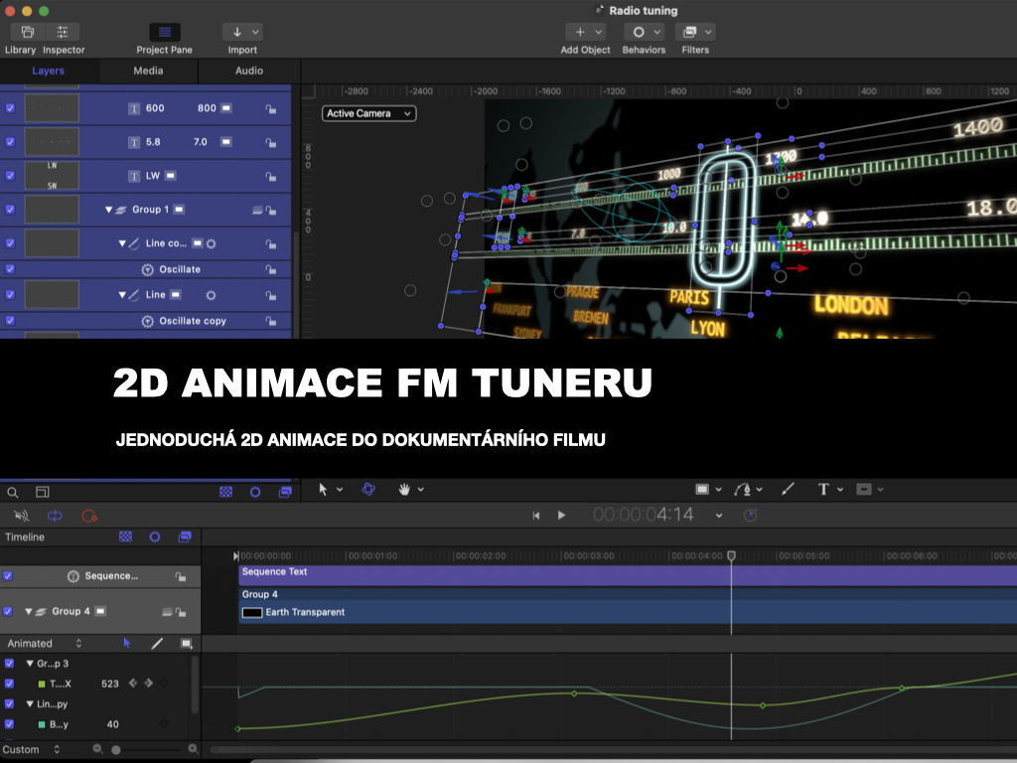Switch to the Media tab
Image resolution: width=1017 pixels, height=763 pixels.
point(149,71)
